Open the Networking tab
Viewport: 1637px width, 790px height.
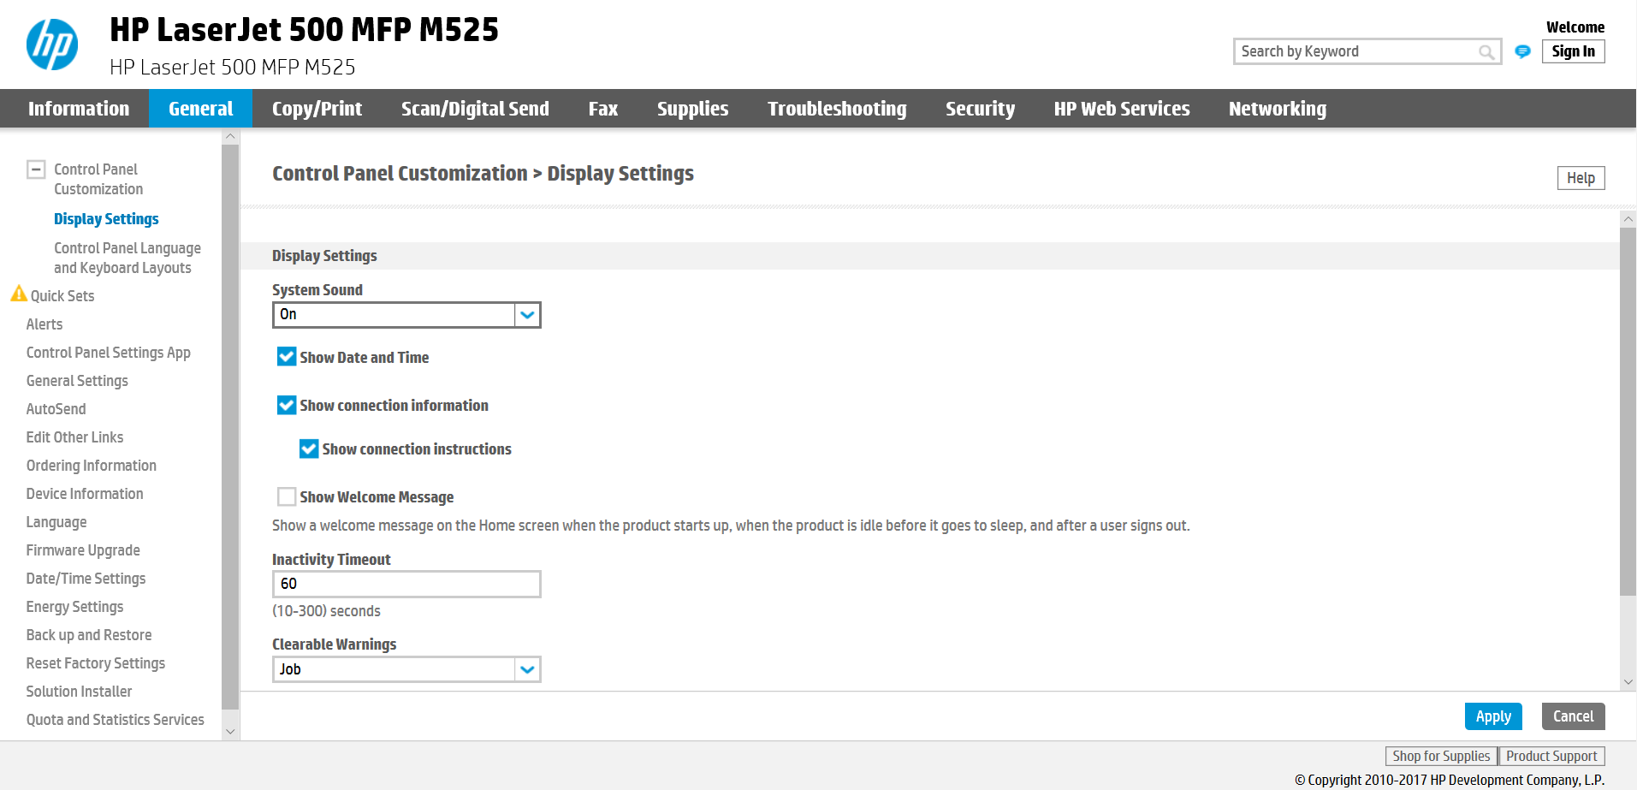point(1278,109)
